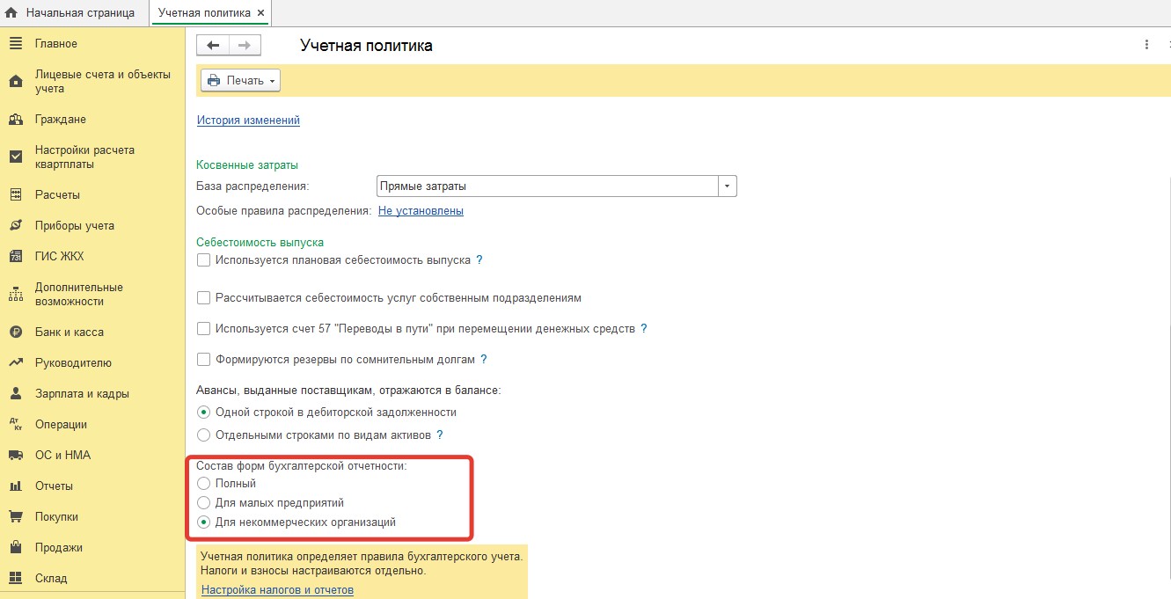
Task: Open the three-dot more options menu
Action: tap(1146, 45)
